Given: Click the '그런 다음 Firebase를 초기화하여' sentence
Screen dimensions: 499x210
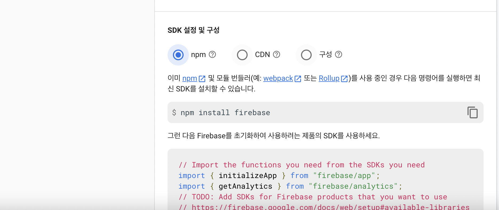Looking at the screenshot, I should (x=274, y=136).
